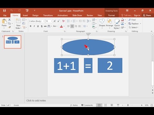Open Numbering dropdown arrow

[77, 21]
